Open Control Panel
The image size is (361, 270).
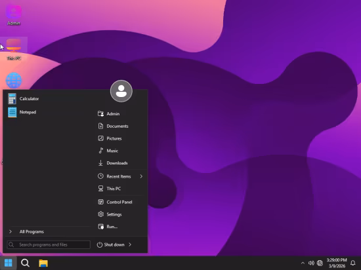click(x=120, y=202)
